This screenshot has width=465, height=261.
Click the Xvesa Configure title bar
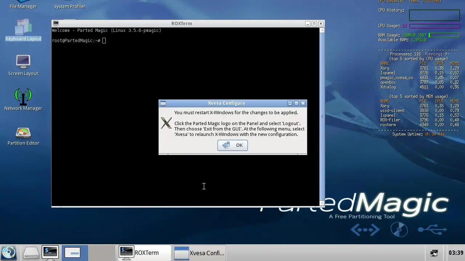coord(227,103)
